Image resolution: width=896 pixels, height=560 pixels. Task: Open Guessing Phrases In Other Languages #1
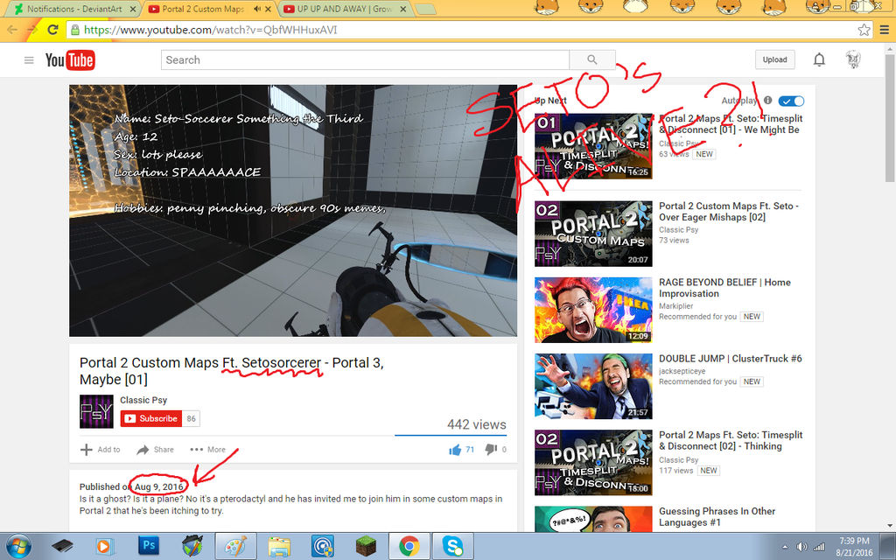click(x=717, y=517)
